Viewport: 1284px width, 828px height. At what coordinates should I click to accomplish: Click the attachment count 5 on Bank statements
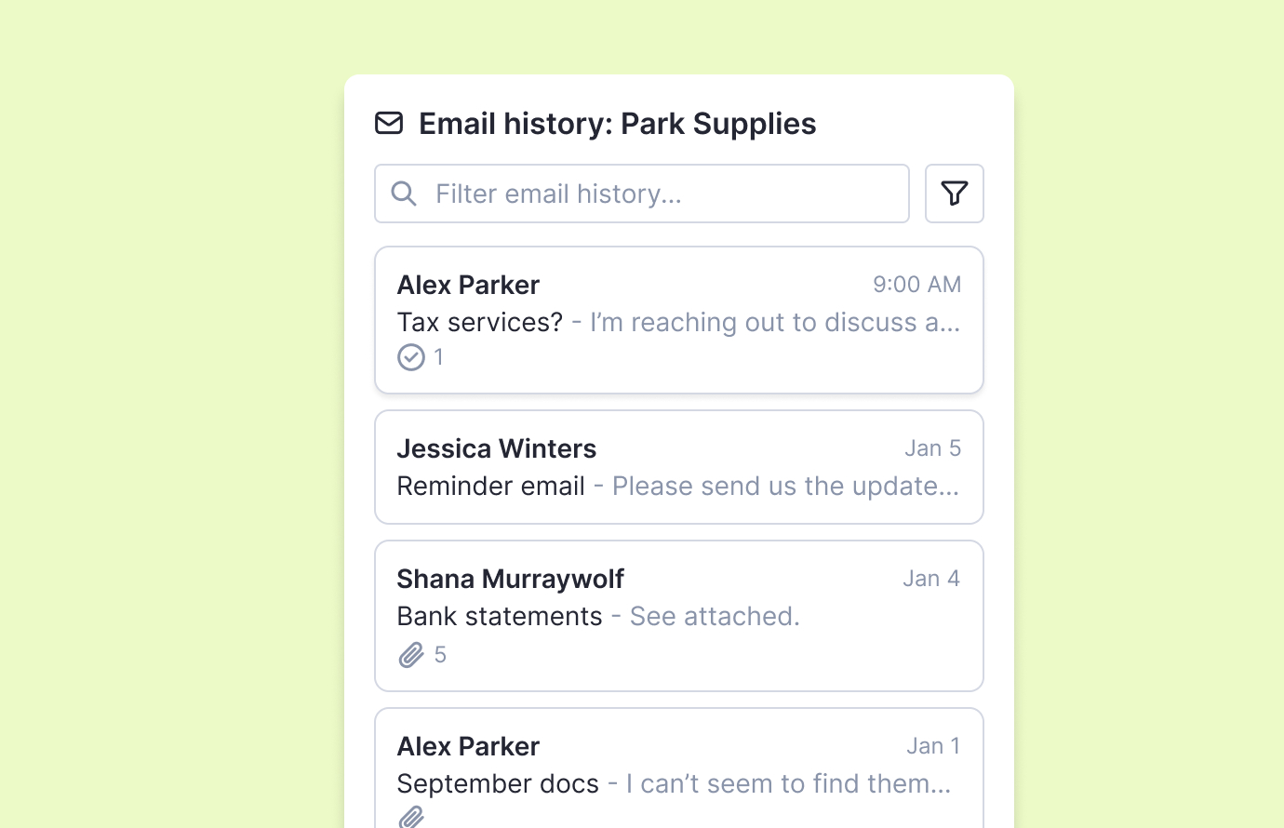[x=440, y=655]
